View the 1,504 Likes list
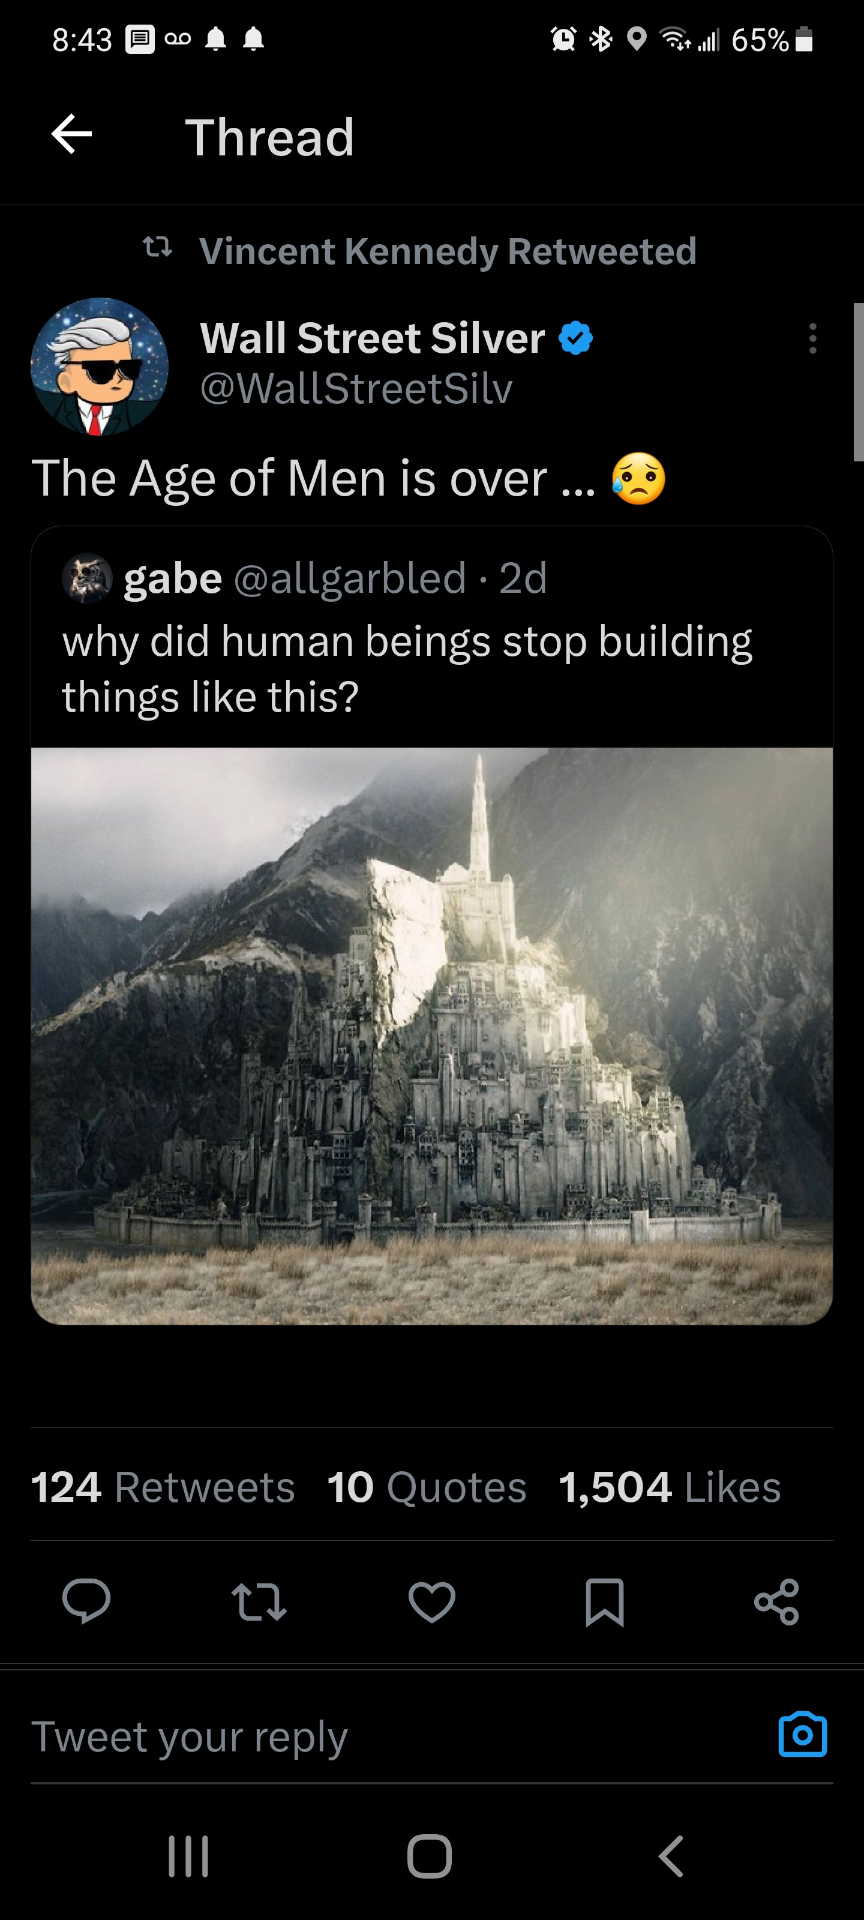The image size is (864, 1920). pyautogui.click(x=670, y=1488)
